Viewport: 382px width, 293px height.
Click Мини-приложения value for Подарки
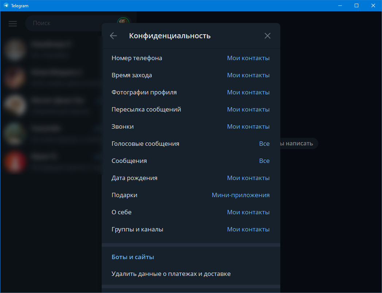(x=241, y=195)
